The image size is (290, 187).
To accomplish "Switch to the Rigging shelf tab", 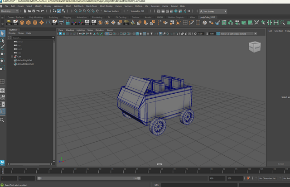I will click(68, 17).
